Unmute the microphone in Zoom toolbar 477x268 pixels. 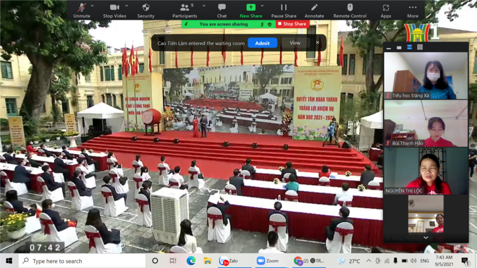[x=82, y=10]
